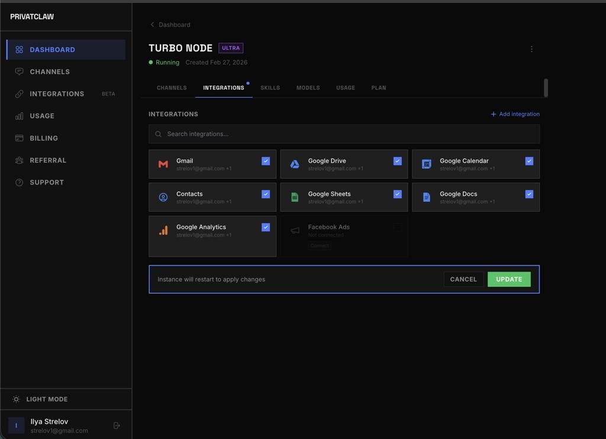Click the Google Sheets green icon
The image size is (606, 439).
tap(295, 197)
